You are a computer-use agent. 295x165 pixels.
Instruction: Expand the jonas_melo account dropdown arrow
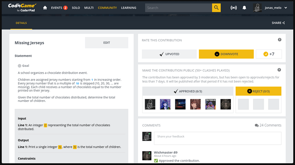(286, 8)
